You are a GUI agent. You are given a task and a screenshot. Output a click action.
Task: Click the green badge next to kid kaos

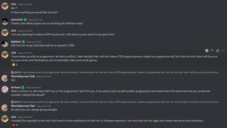(23, 87)
